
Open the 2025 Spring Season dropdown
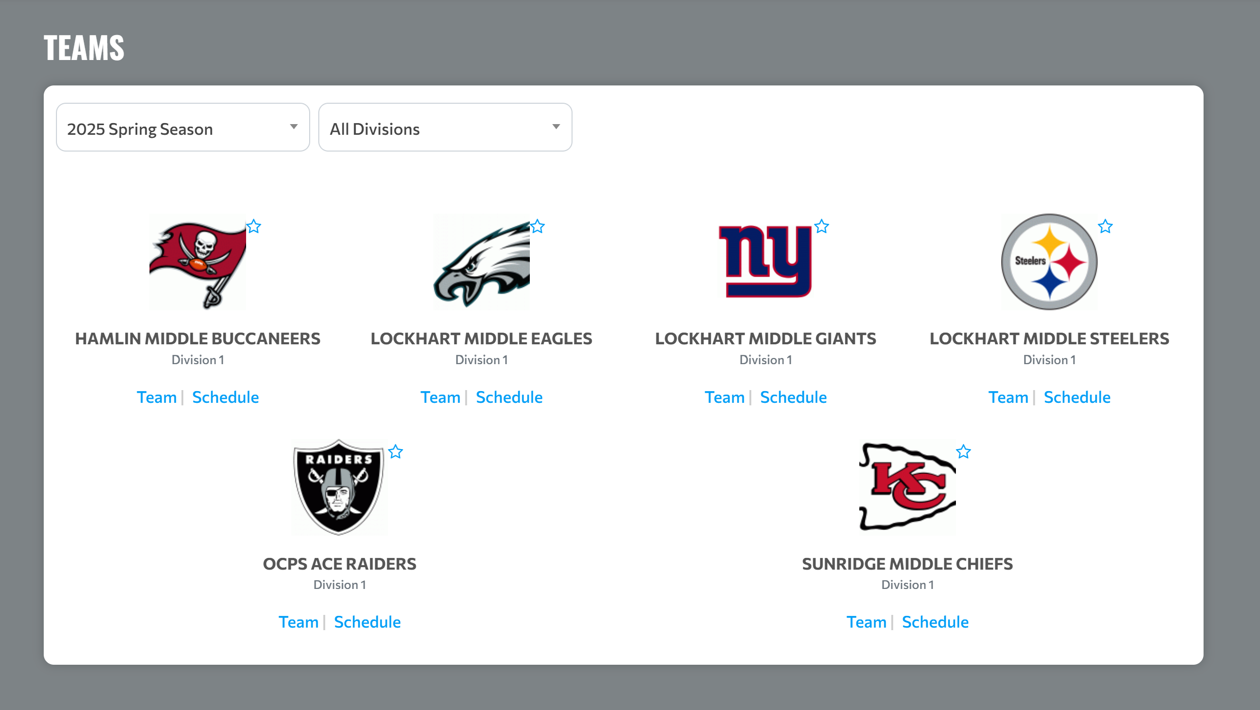(183, 128)
